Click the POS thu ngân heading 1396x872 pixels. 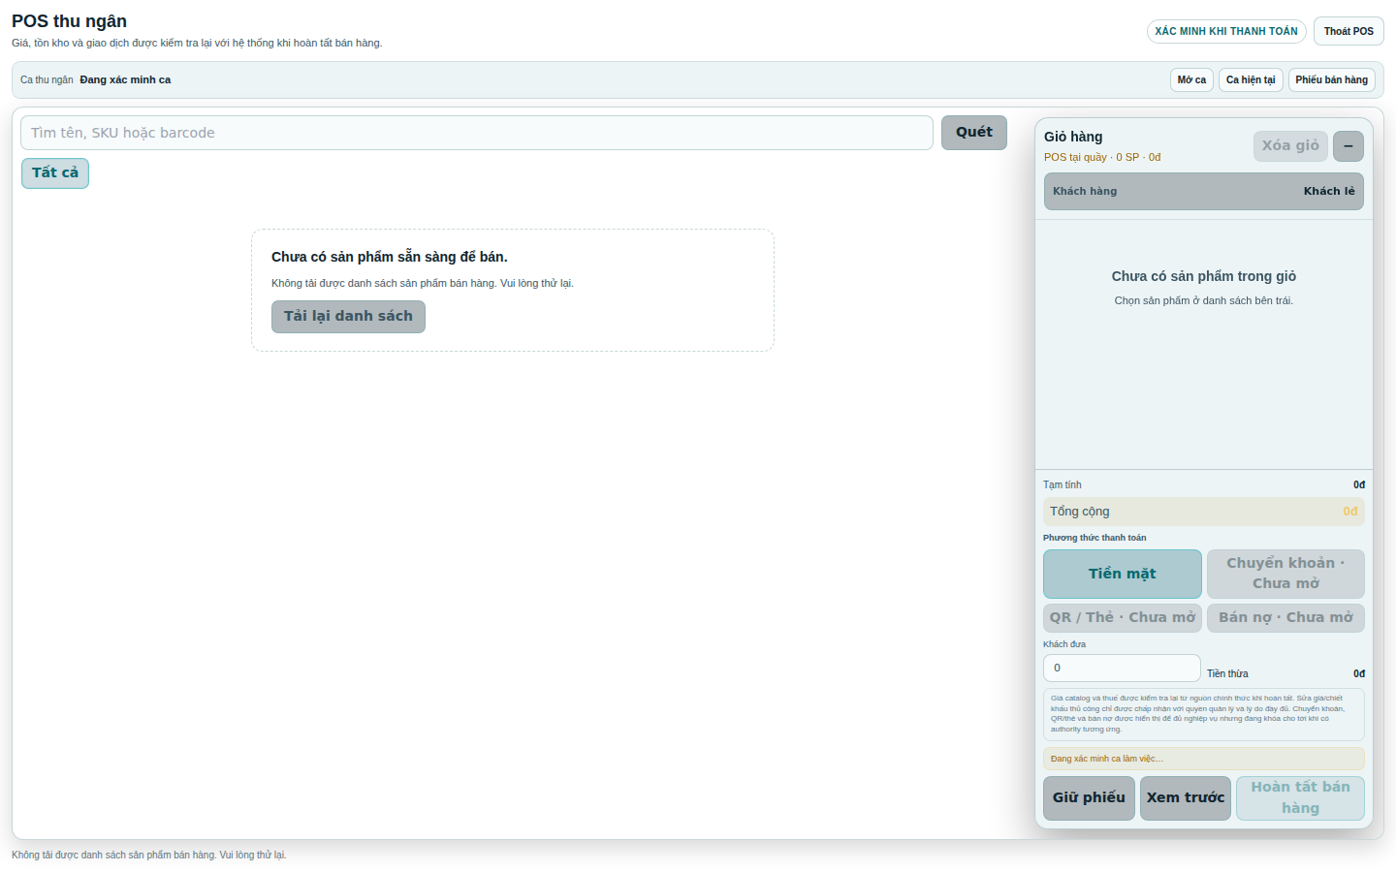pos(69,21)
